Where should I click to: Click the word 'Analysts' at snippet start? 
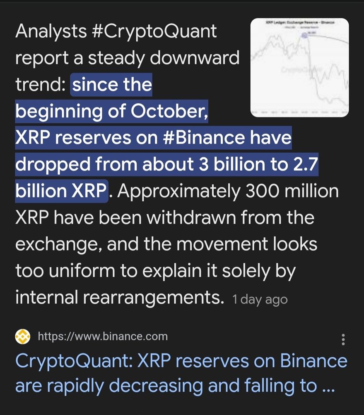[51, 32]
